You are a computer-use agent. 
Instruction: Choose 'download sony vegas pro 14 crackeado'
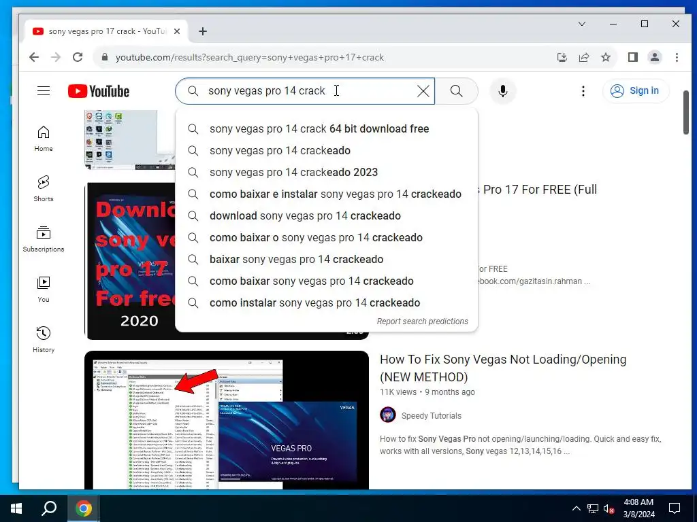point(327,215)
